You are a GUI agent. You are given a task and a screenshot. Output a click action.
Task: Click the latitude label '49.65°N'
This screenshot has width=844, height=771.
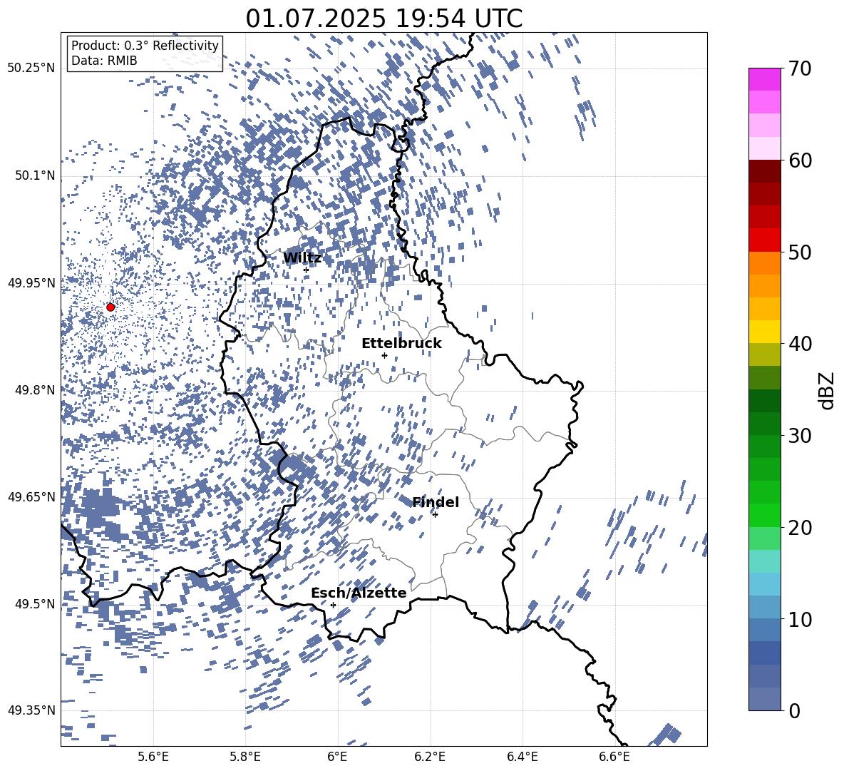tap(31, 496)
